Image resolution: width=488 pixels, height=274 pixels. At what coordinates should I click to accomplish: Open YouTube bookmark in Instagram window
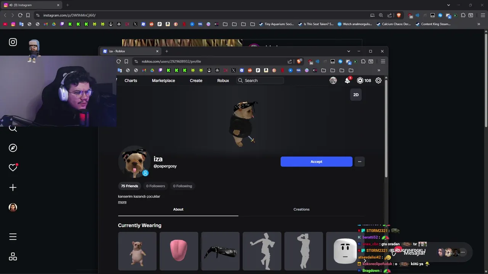pyautogui.click(x=5, y=24)
